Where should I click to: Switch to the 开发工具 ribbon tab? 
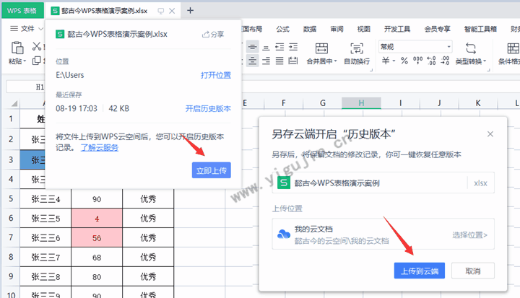click(x=397, y=29)
